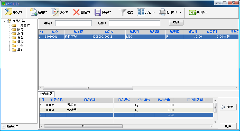Click the 保存F6 floppy disk icon
The height and width of the screenshot is (131, 240).
(x=98, y=12)
